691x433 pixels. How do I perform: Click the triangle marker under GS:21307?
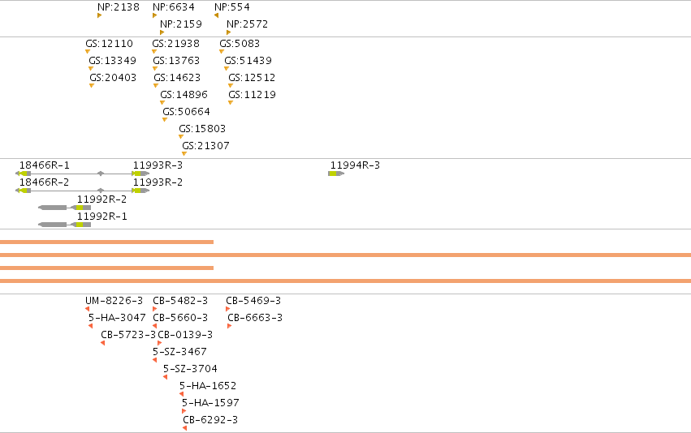click(184, 153)
